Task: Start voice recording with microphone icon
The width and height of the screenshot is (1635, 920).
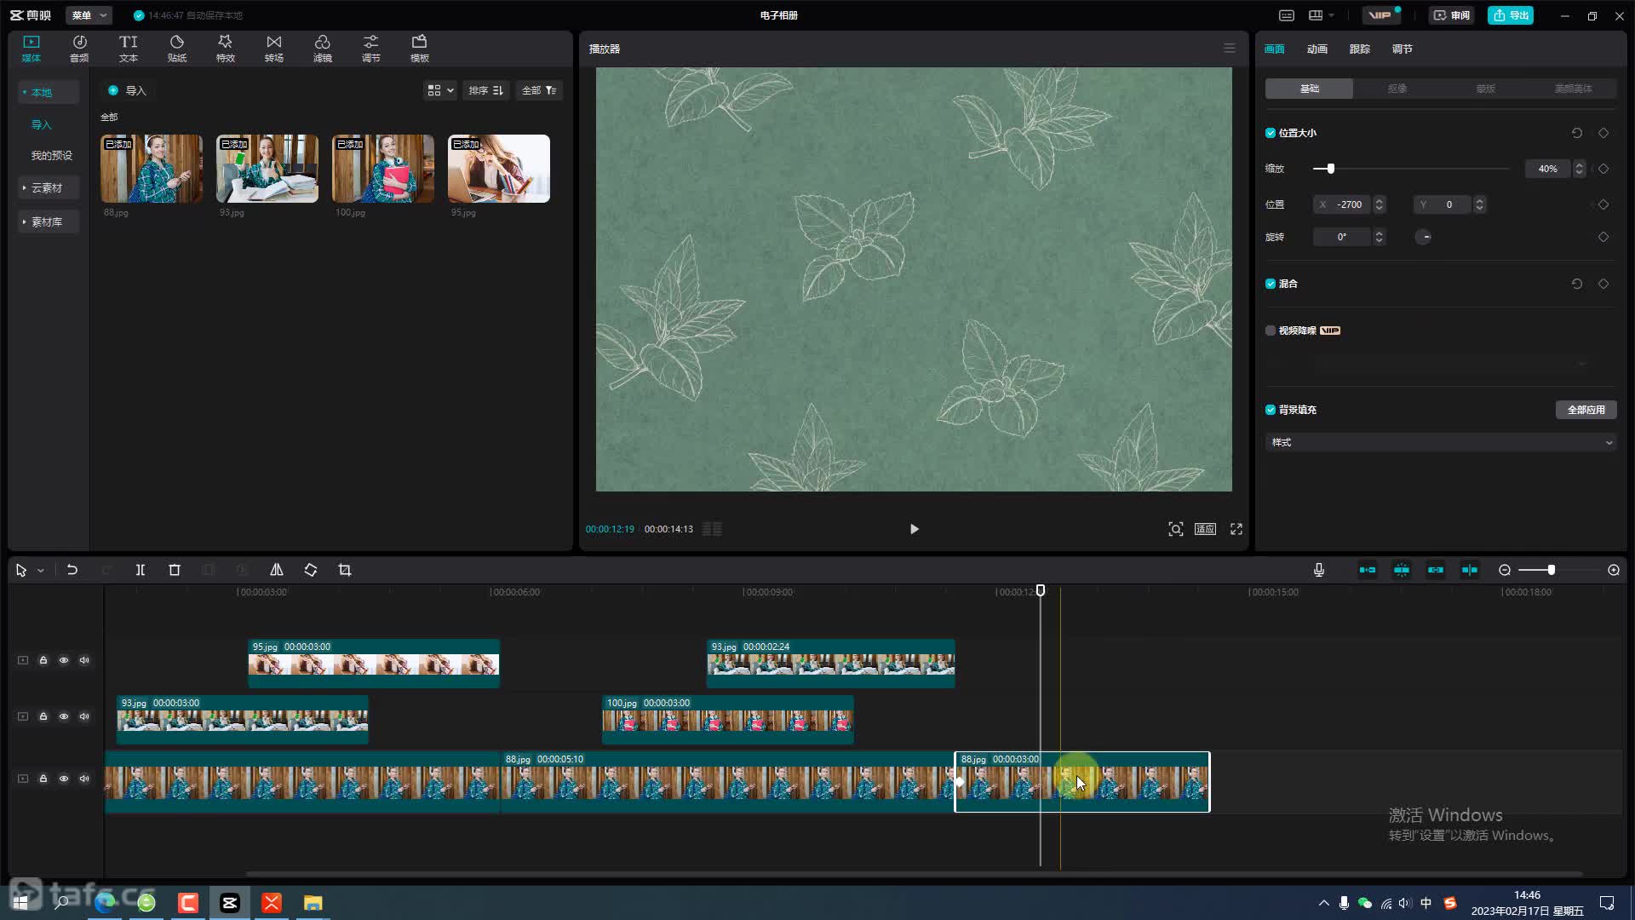Action: point(1319,570)
